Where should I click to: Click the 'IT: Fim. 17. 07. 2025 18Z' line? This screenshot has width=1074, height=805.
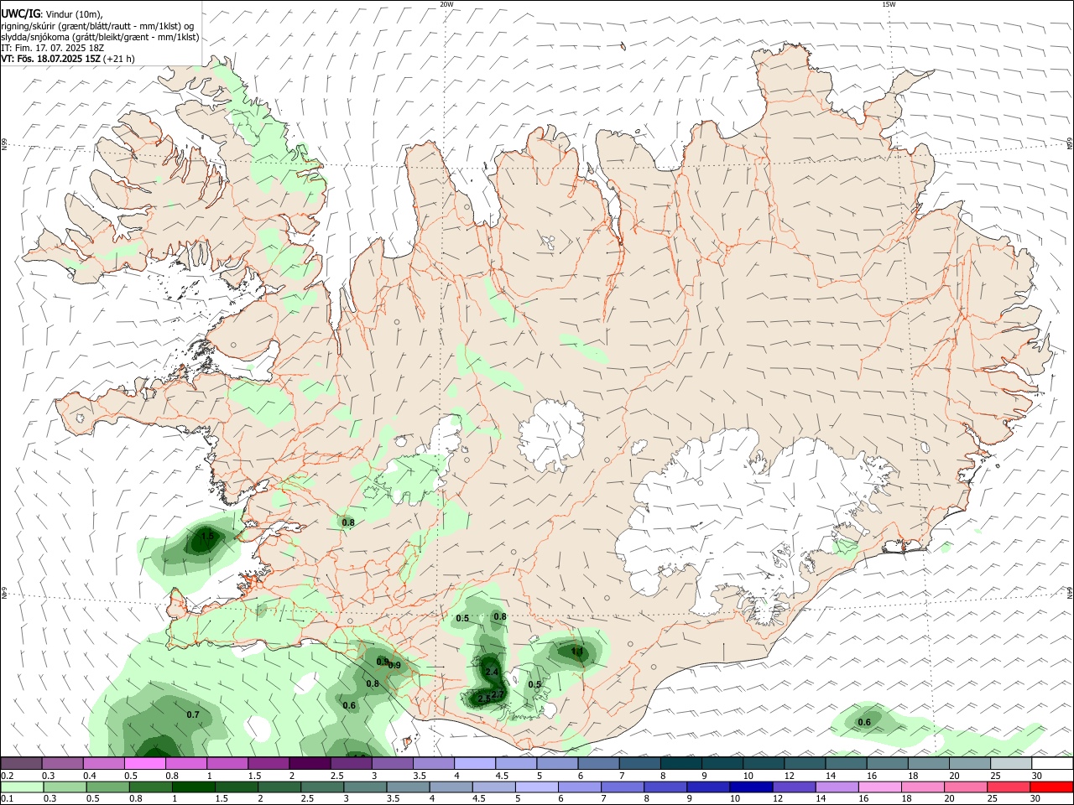click(53, 48)
